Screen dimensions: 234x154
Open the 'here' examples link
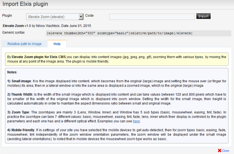(x=136, y=121)
